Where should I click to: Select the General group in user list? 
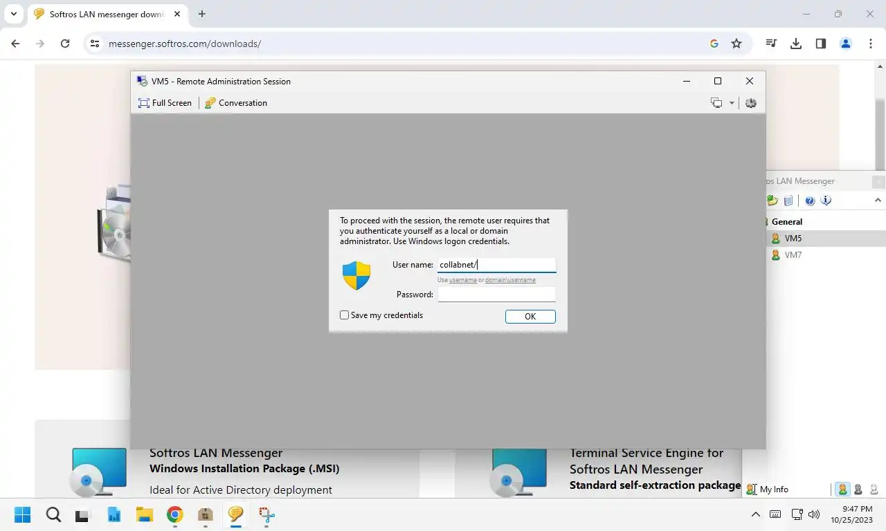pos(787,222)
